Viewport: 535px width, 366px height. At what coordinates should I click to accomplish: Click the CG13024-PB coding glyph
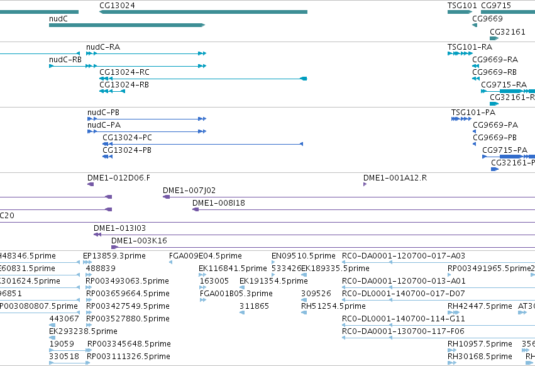pos(108,157)
